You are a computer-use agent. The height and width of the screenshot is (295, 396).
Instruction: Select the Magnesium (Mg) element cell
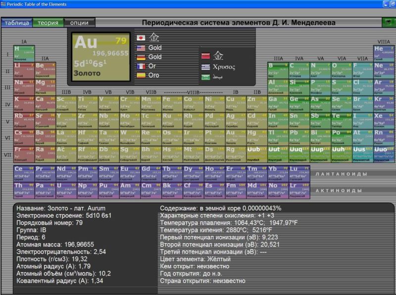point(46,87)
